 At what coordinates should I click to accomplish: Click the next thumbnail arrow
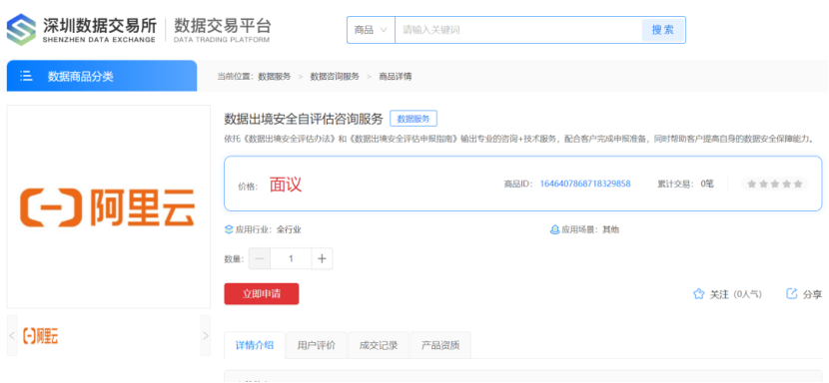[206, 335]
